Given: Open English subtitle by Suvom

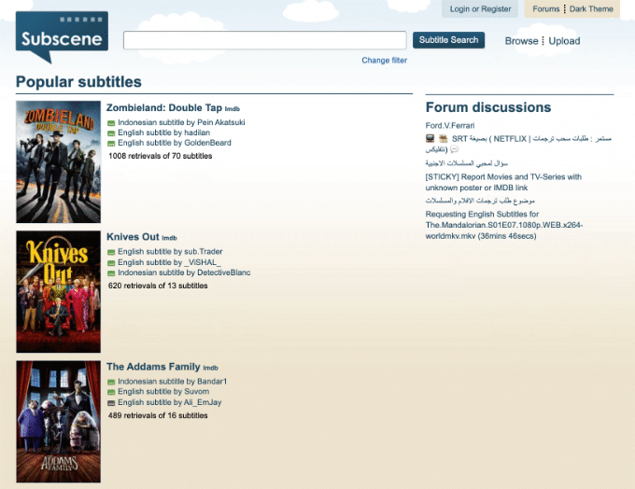Looking at the screenshot, I should pos(163,391).
